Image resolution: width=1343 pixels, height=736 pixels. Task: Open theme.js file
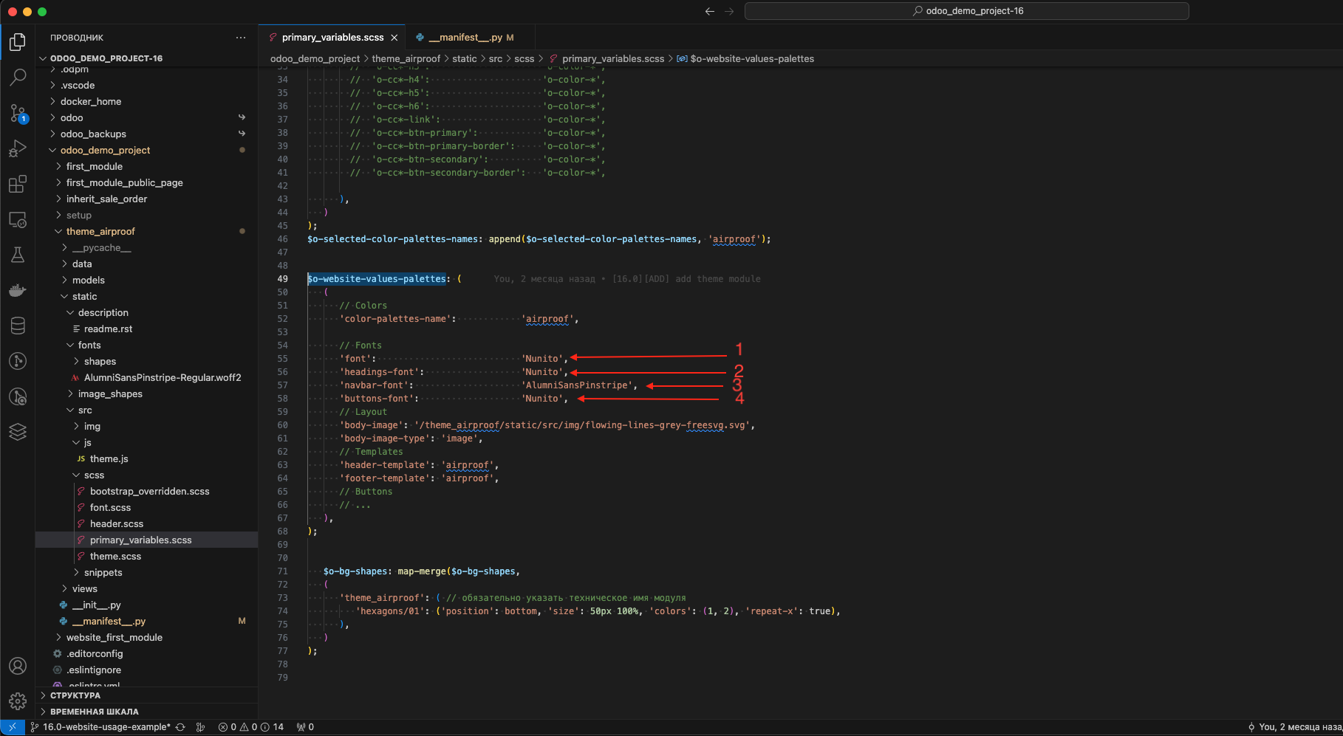[146, 459]
